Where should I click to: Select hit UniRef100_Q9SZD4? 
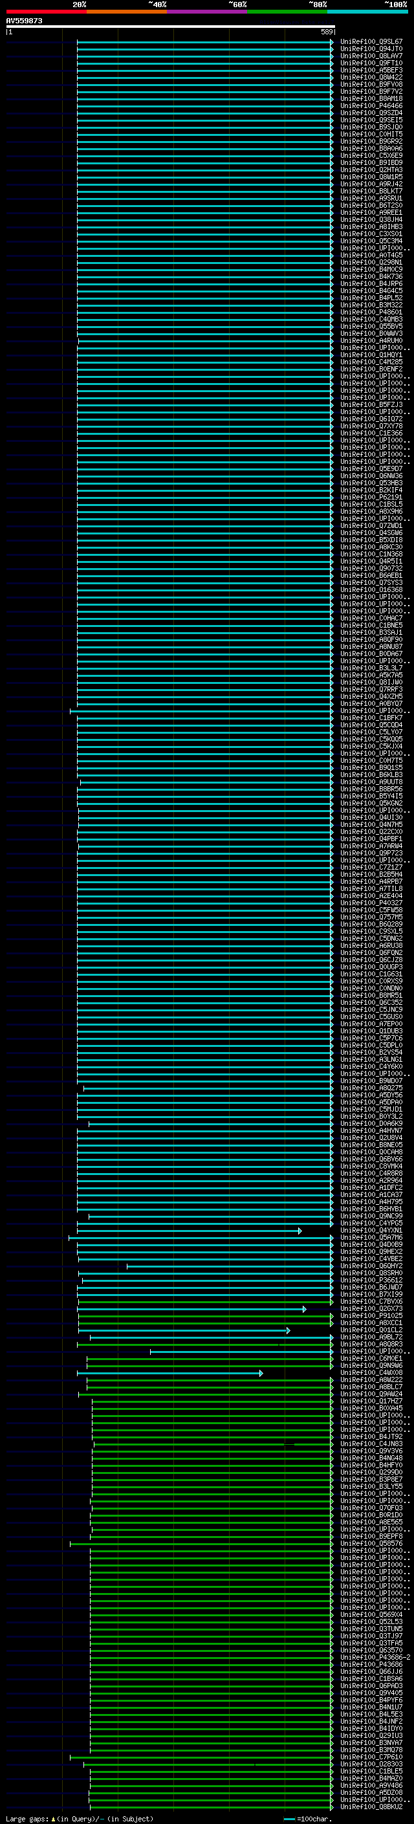pos(371,113)
